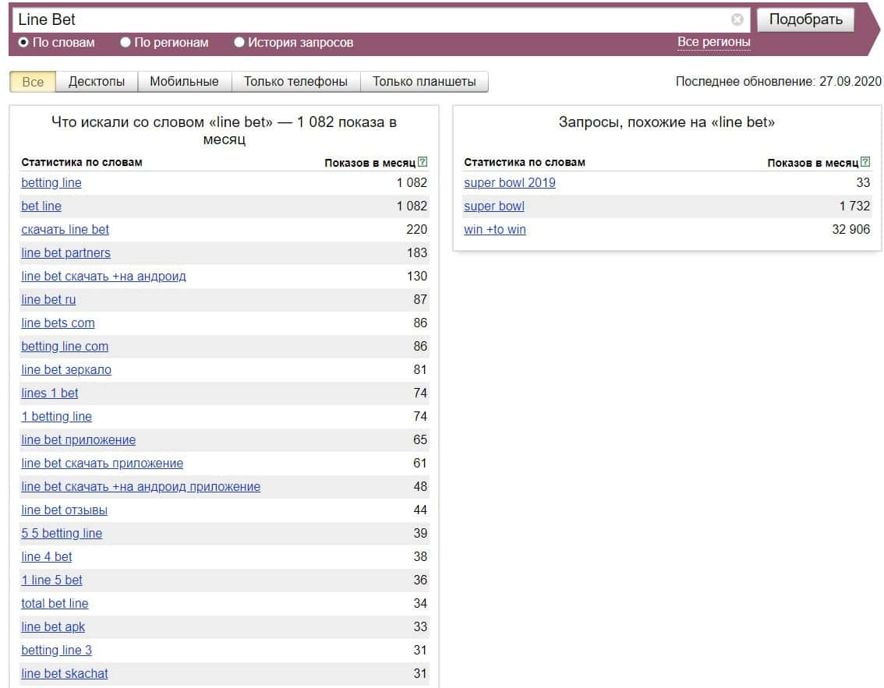This screenshot has width=884, height=688.
Task: Open the 'win +to win' query link
Action: pyautogui.click(x=495, y=230)
